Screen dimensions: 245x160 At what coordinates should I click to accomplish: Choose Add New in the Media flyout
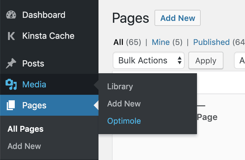pos(124,104)
